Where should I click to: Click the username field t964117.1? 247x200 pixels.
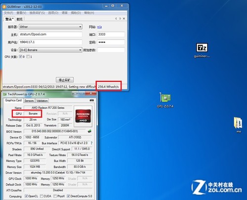(x=50, y=42)
